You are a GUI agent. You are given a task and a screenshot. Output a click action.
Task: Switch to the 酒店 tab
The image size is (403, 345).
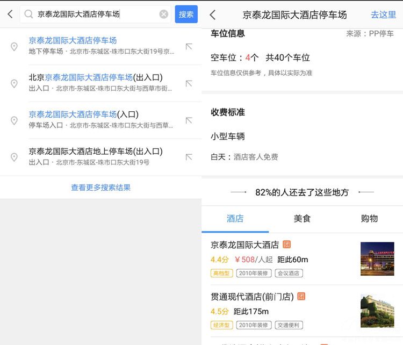(235, 218)
